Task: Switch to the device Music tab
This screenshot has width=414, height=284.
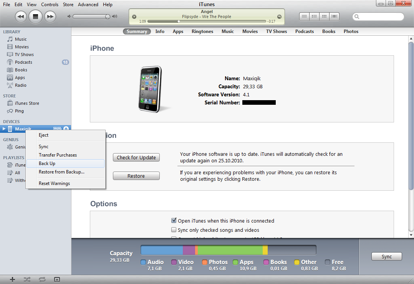Action: tap(228, 31)
